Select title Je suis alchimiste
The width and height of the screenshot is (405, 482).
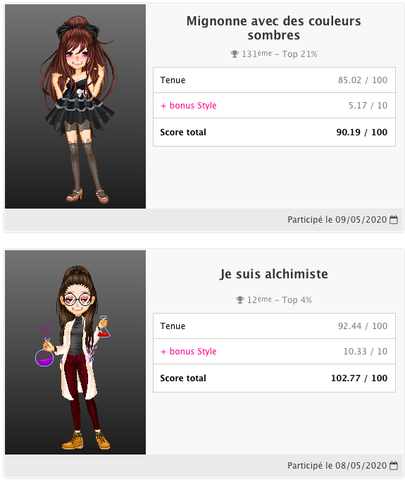click(x=274, y=274)
